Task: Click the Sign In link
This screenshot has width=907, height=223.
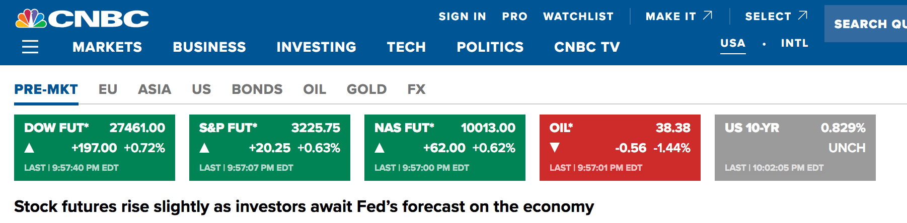Action: click(462, 17)
